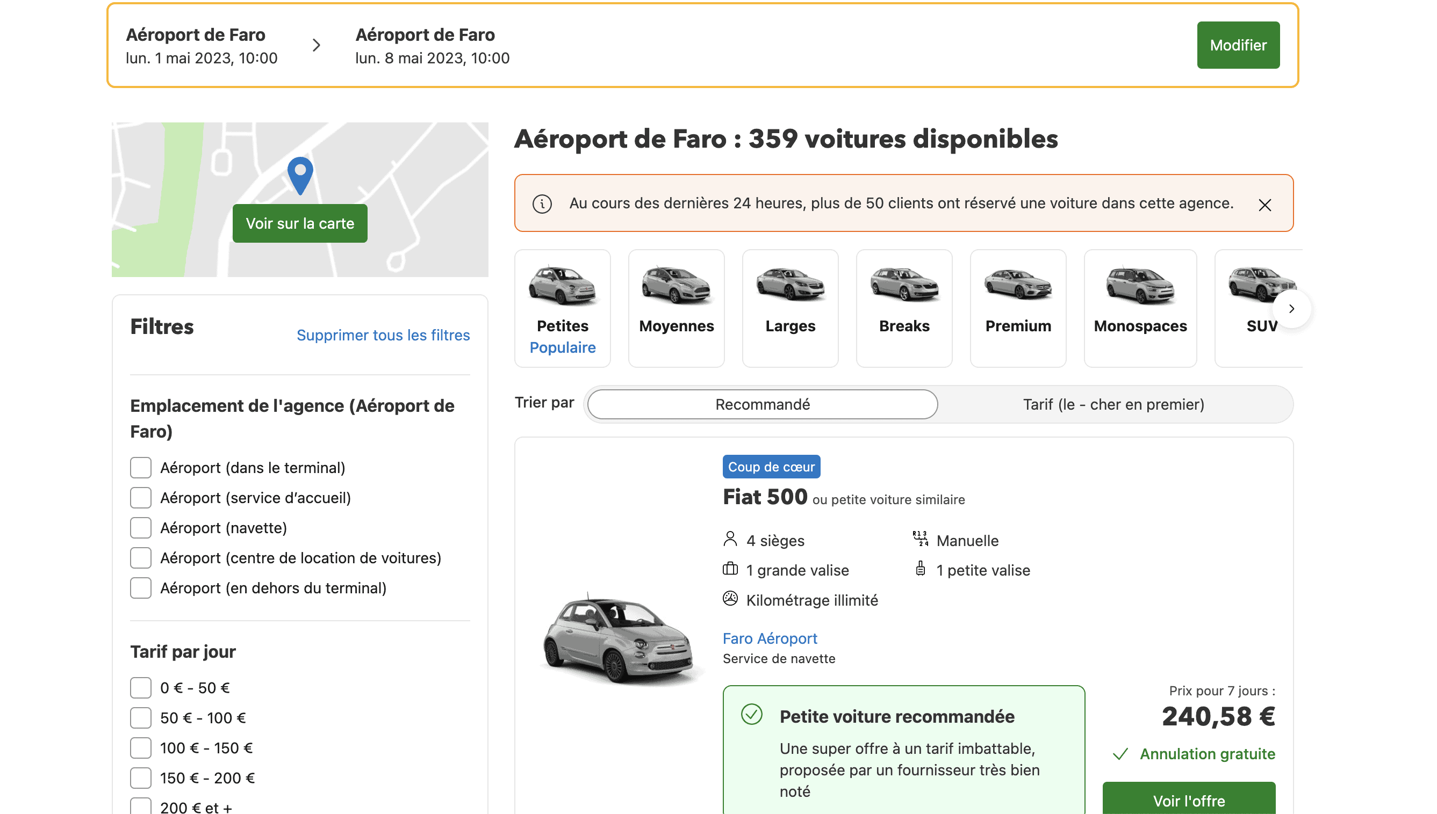Click the Modifier search button
The image size is (1437, 814).
[1237, 45]
